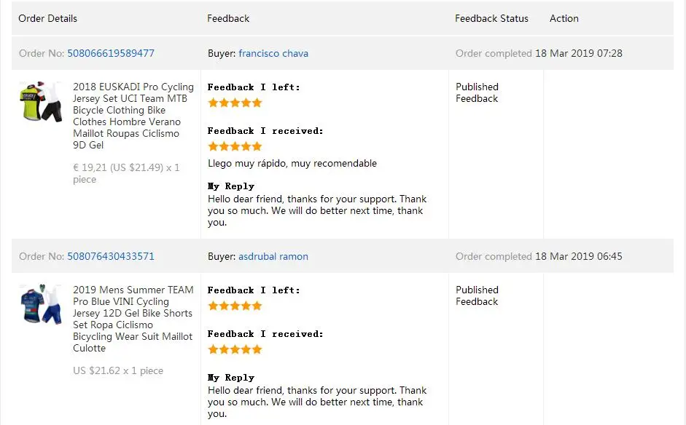Image resolution: width=686 pixels, height=425 pixels.
Task: Click the EUSKADI green jersey product thumbnail
Action: pyautogui.click(x=41, y=102)
